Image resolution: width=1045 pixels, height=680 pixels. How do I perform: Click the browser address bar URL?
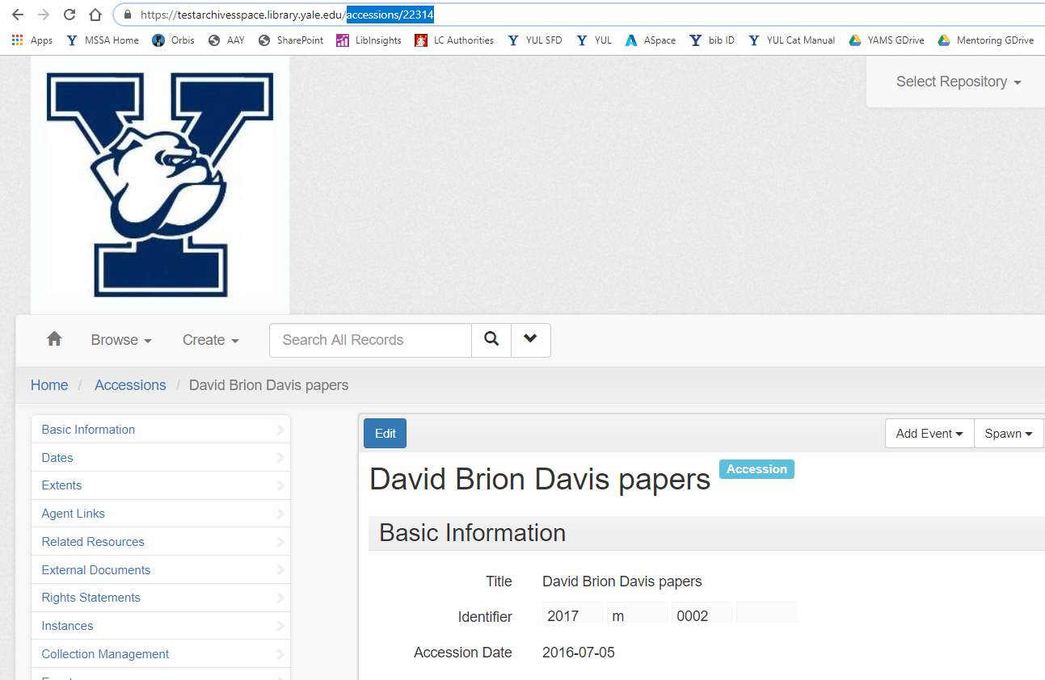click(287, 15)
